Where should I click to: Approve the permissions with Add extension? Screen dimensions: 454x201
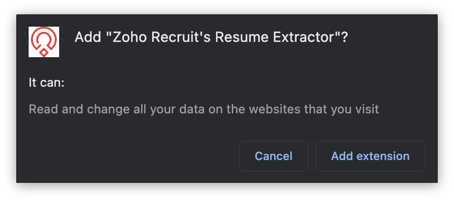pos(370,156)
